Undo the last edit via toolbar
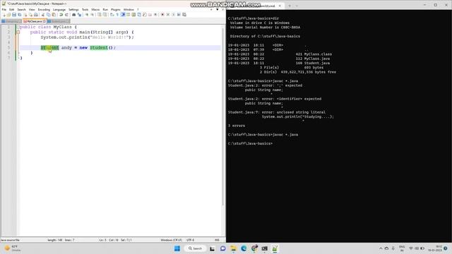Image resolution: width=452 pixels, height=254 pixels. [61, 14]
